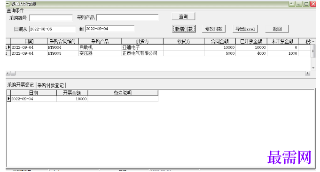The image size is (320, 172).
Task: Click contract amount 5000 cell
Action: [x=220, y=53]
